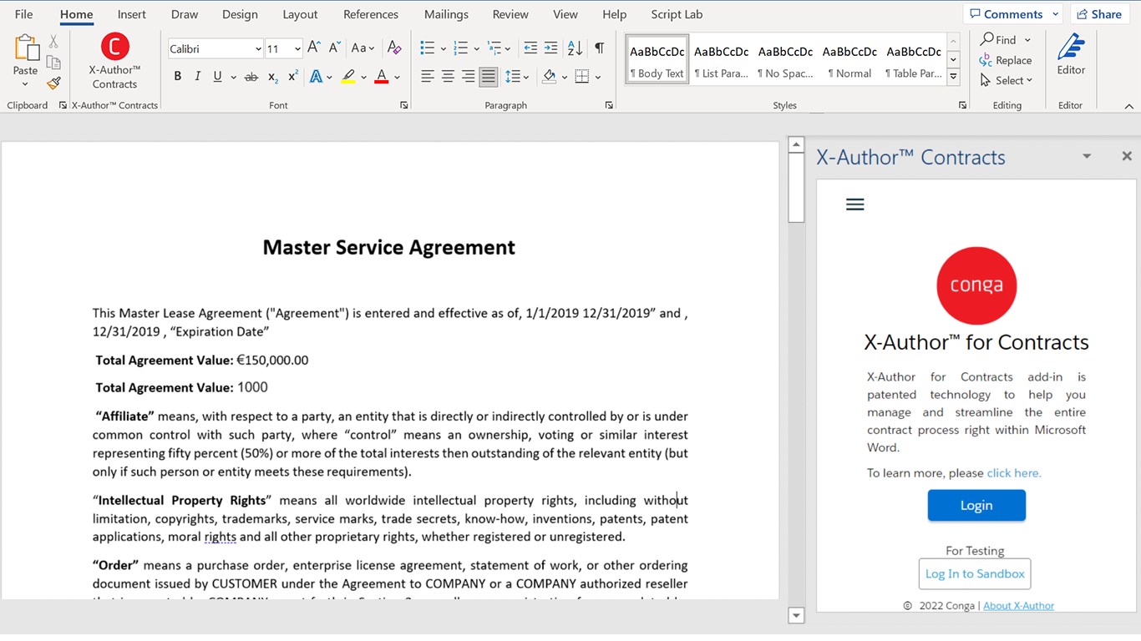Switch to the Script Lab tab

[x=677, y=14]
